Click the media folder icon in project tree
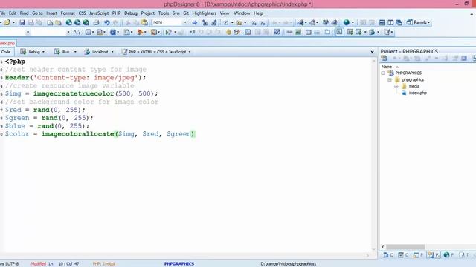Screen dimensions: 476x267 pyautogui.click(x=404, y=86)
